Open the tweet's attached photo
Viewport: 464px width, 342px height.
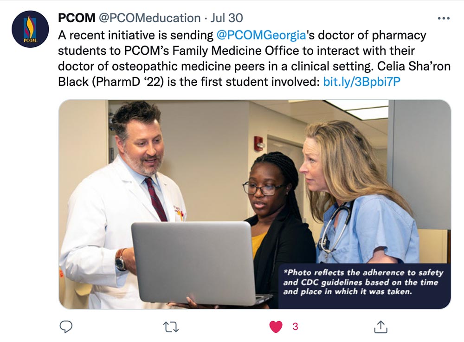click(255, 205)
